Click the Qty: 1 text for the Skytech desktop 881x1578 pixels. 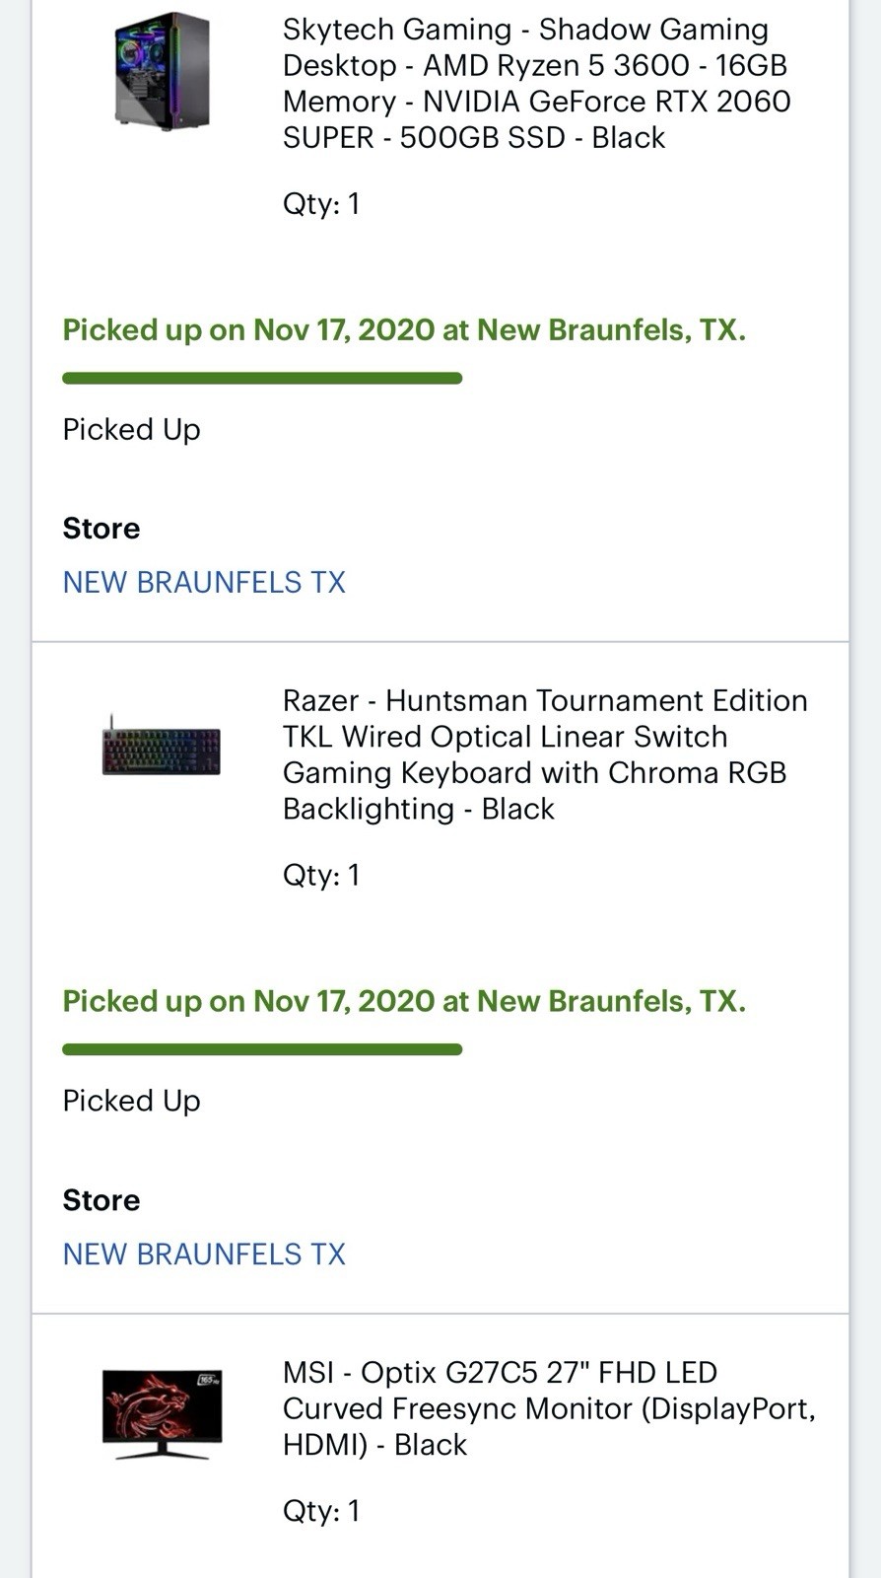point(321,204)
